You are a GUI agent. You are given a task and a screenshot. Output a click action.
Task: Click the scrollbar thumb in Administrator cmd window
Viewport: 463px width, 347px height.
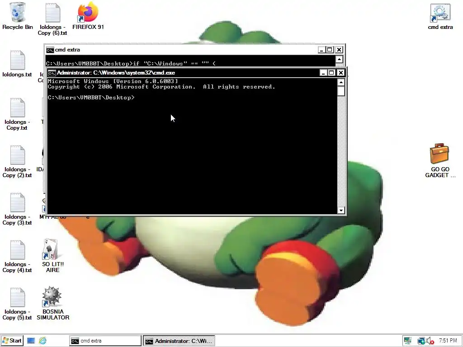pos(341,91)
